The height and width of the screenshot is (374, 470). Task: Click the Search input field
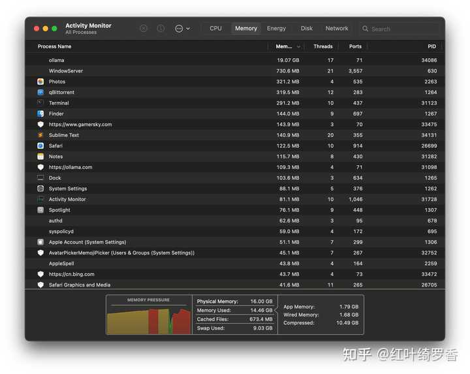[x=400, y=29]
